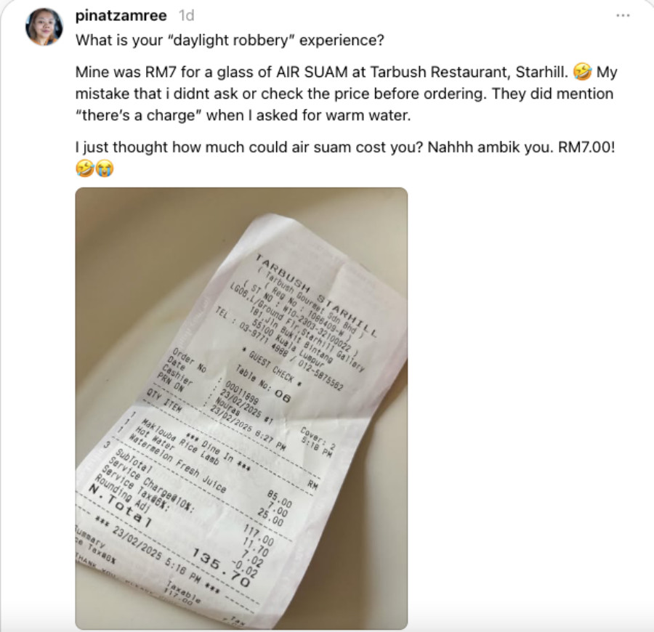Visit the pinatzamree username link
This screenshot has height=632, width=654.
121,15
